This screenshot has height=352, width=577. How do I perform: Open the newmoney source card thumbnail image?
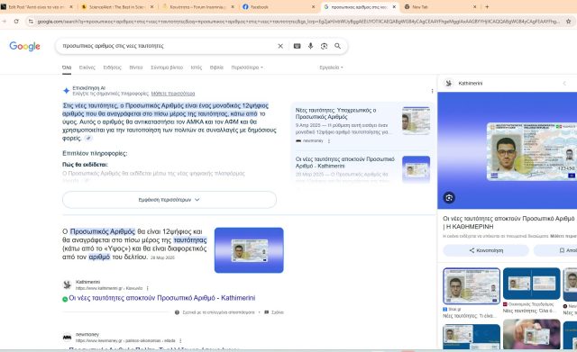point(416,121)
